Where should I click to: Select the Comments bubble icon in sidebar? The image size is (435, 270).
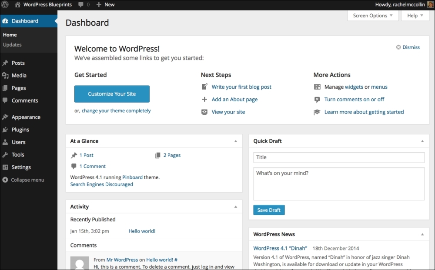pos(5,100)
